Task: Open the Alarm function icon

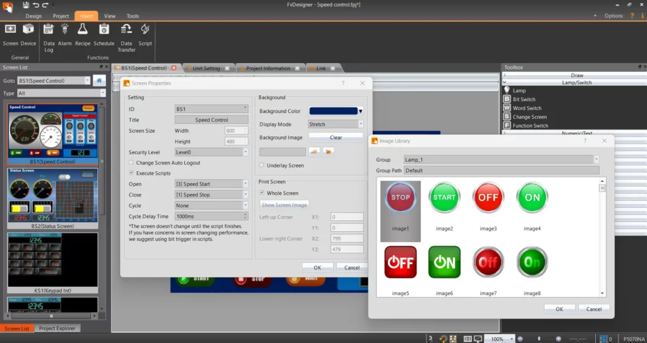Action: pos(65,30)
